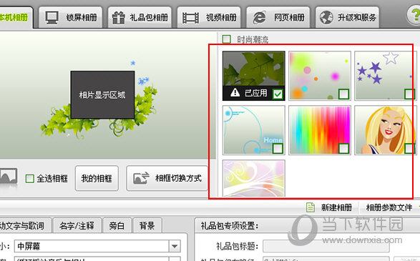
Task: Check the blonde woman frame checkbox
Action: click(409, 149)
